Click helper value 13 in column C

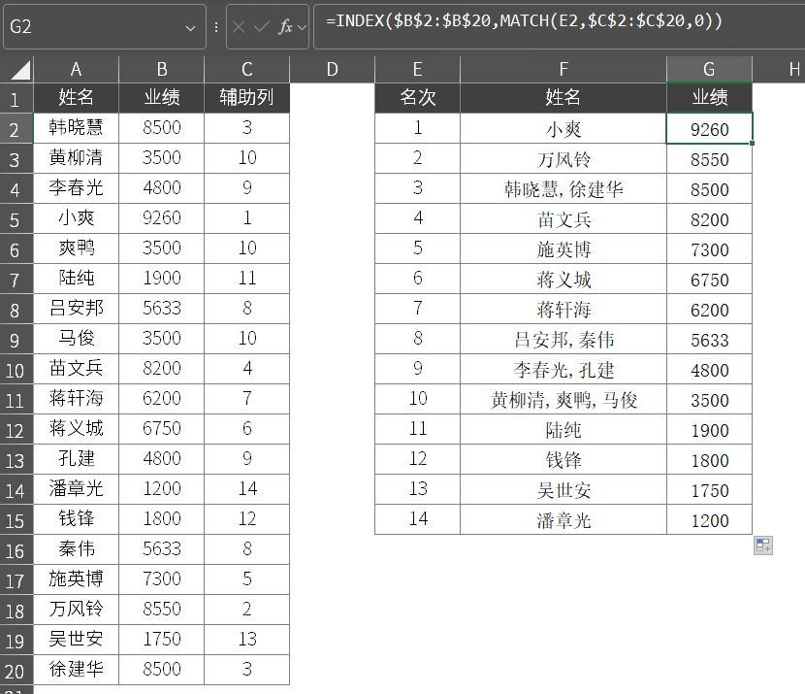tap(247, 639)
